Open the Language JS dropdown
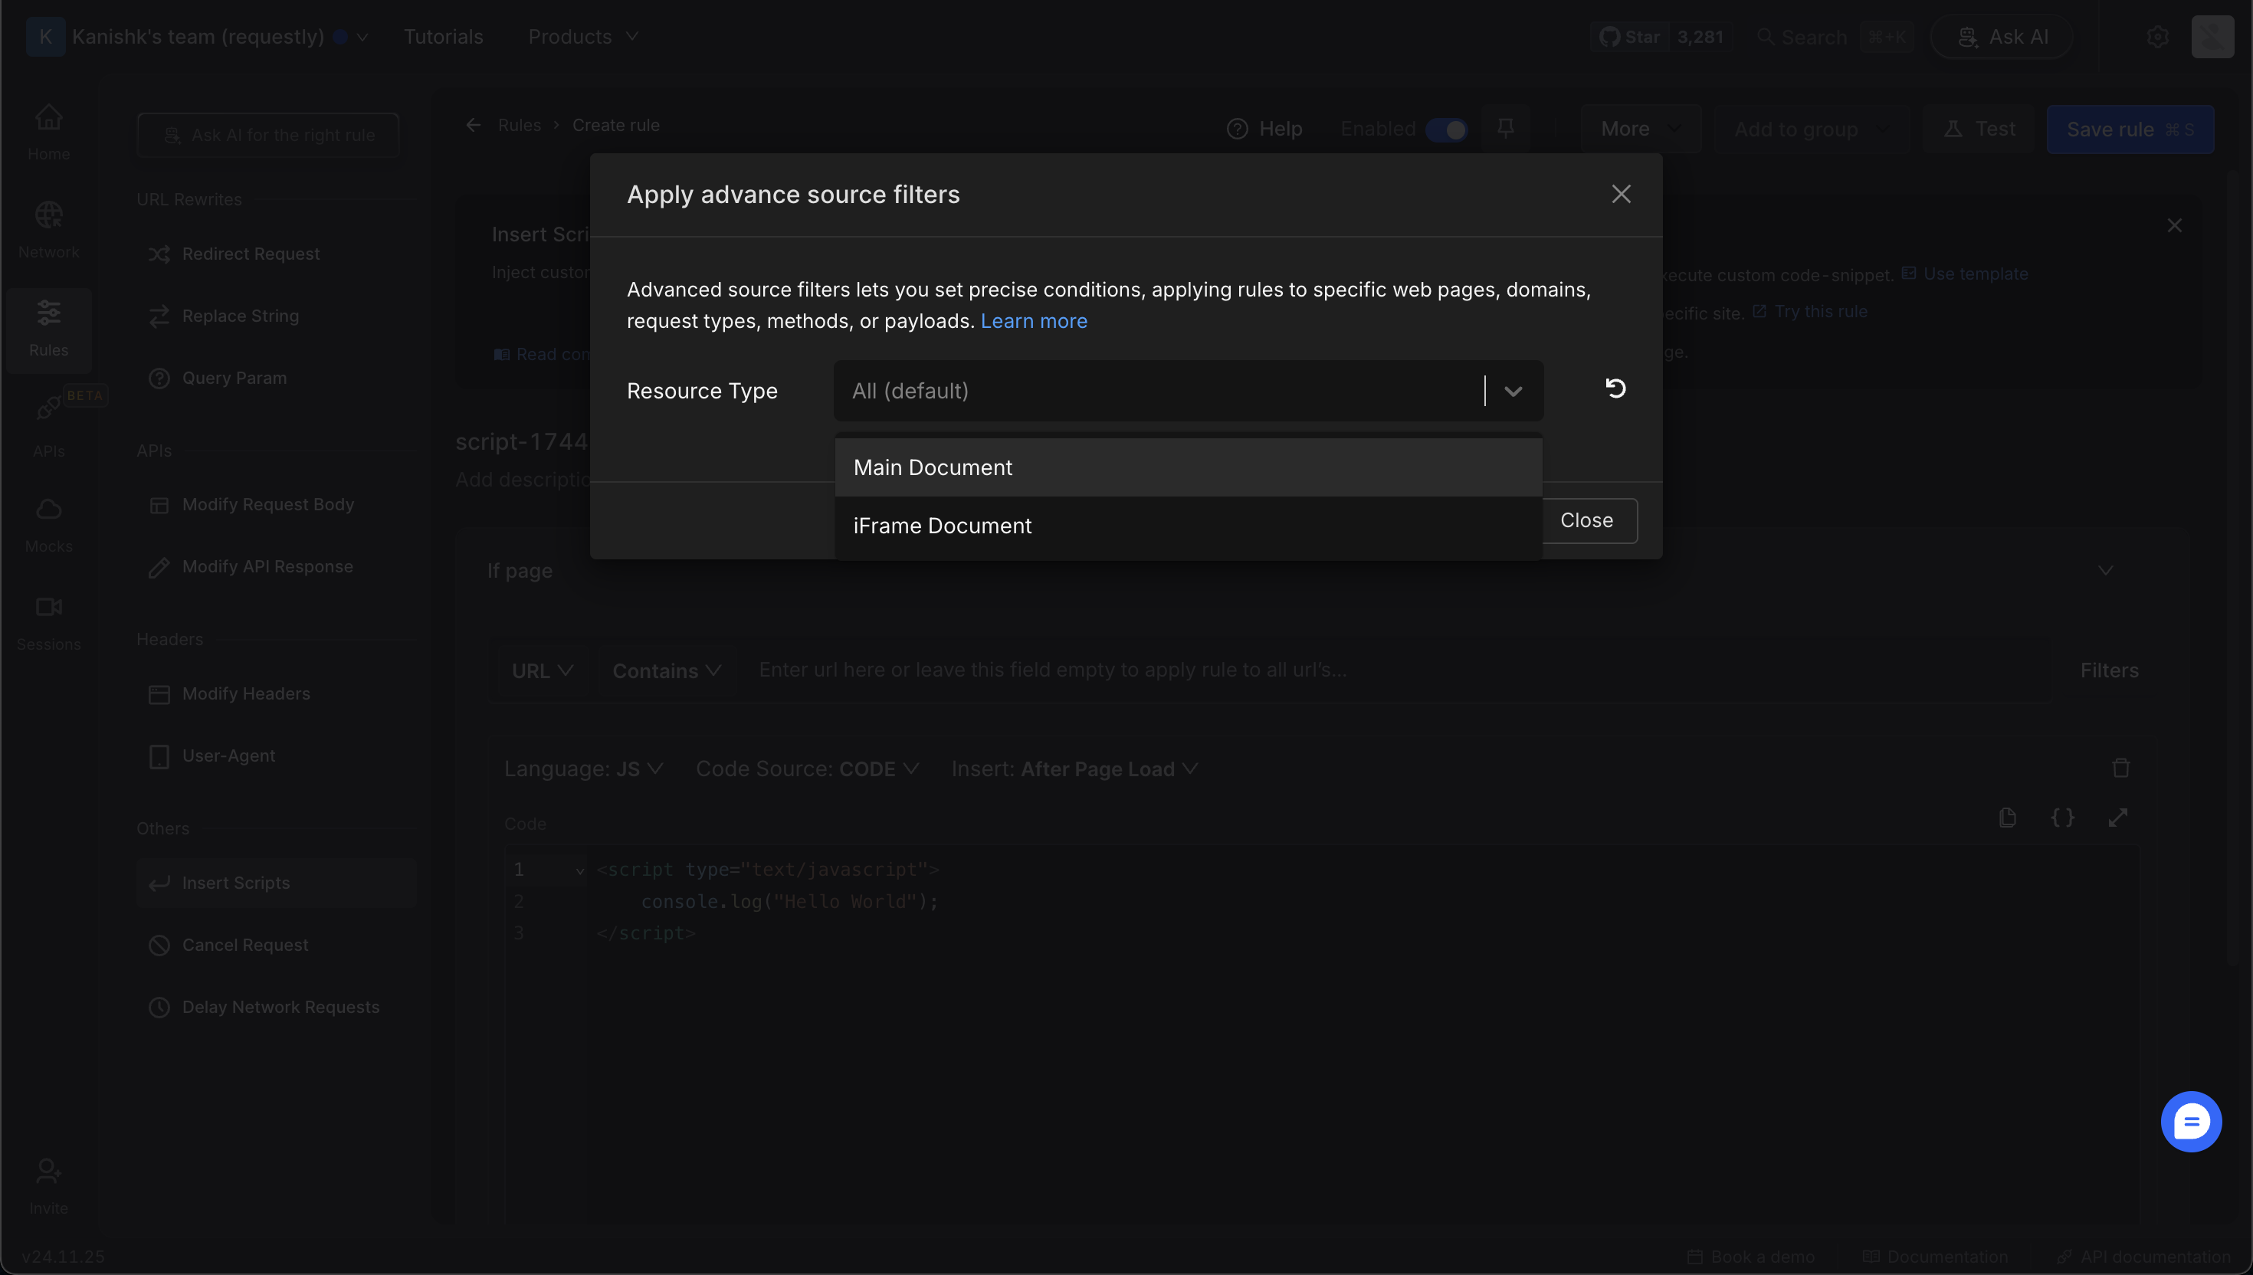 [x=583, y=769]
